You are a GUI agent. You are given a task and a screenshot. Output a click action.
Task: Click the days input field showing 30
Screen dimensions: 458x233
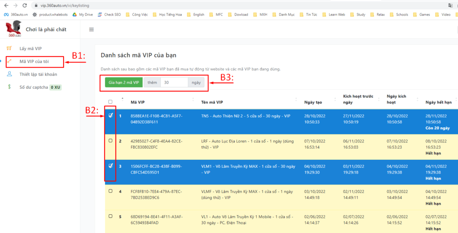tap(174, 83)
